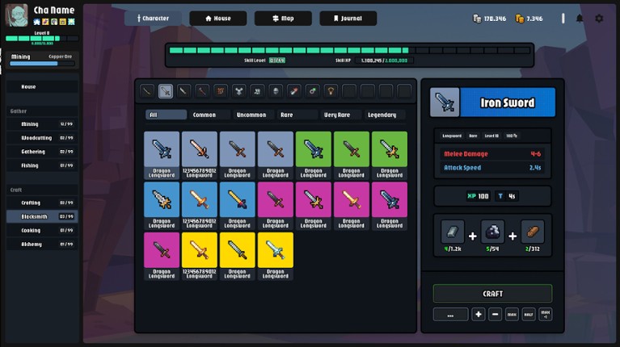620x347 pixels.
Task: Switch to the Map tab
Action: point(282,18)
